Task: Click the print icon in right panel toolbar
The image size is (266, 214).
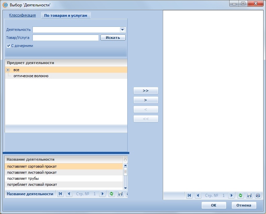Action: tap(258, 196)
